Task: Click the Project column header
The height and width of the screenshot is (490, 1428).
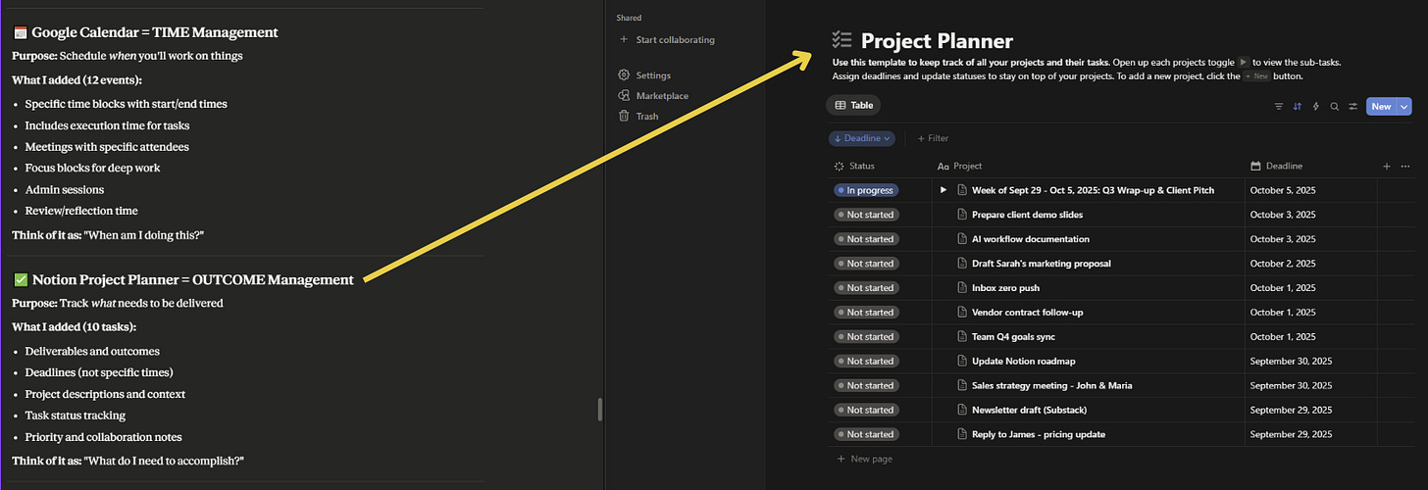Action: tap(959, 167)
